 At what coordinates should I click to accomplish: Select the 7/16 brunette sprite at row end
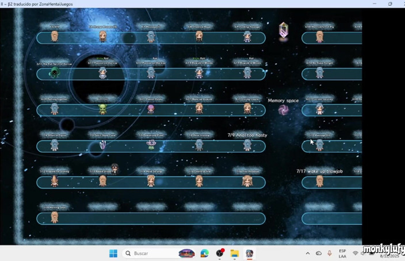click(247, 181)
